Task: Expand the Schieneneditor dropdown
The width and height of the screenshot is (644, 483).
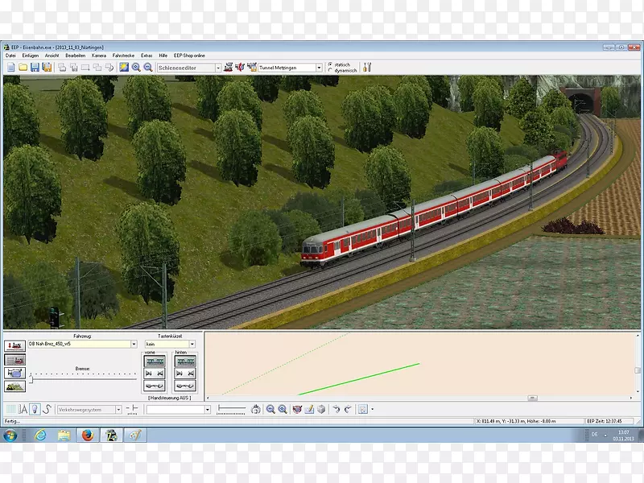Action: [x=217, y=68]
